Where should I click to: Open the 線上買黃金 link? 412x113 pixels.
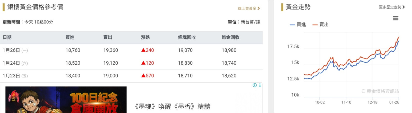[x=247, y=8]
